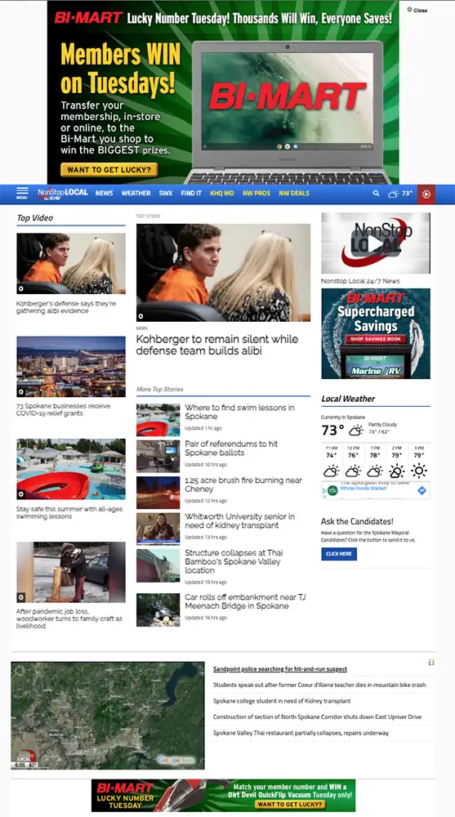Select the SWX navigation item

coord(166,194)
